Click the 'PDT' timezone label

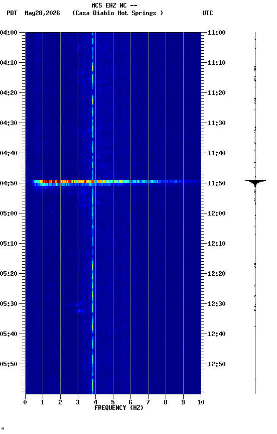click(12, 13)
